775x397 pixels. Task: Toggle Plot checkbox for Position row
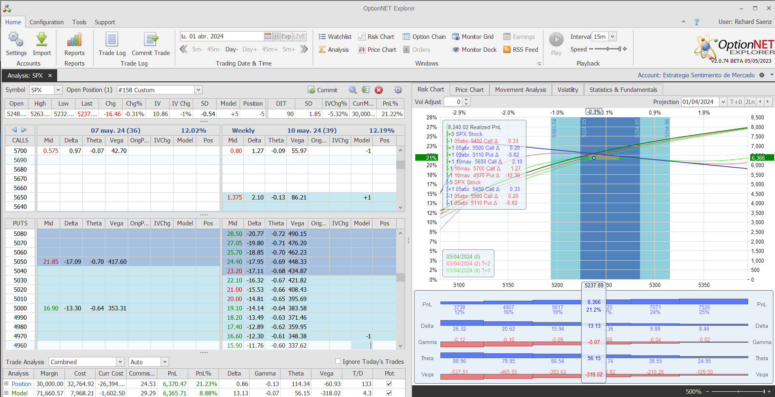click(389, 384)
